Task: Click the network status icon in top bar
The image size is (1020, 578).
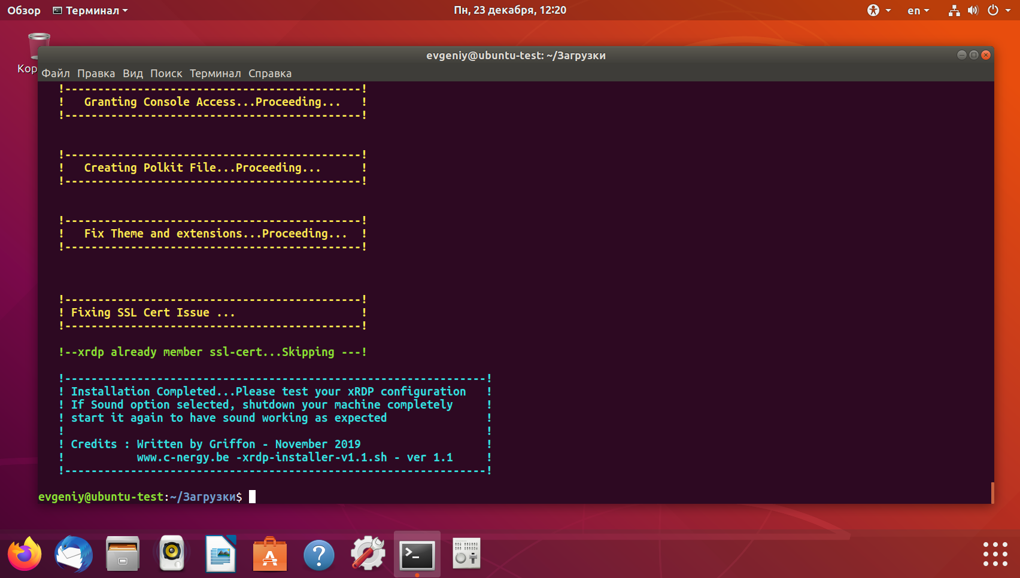Action: coord(954,10)
